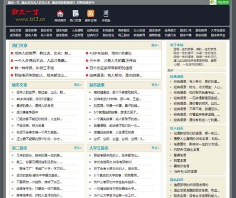The width and height of the screenshot is (236, 198).
Task: Open 励志文章 item '最好的贵人，是努力的自己'
Action: (35, 106)
